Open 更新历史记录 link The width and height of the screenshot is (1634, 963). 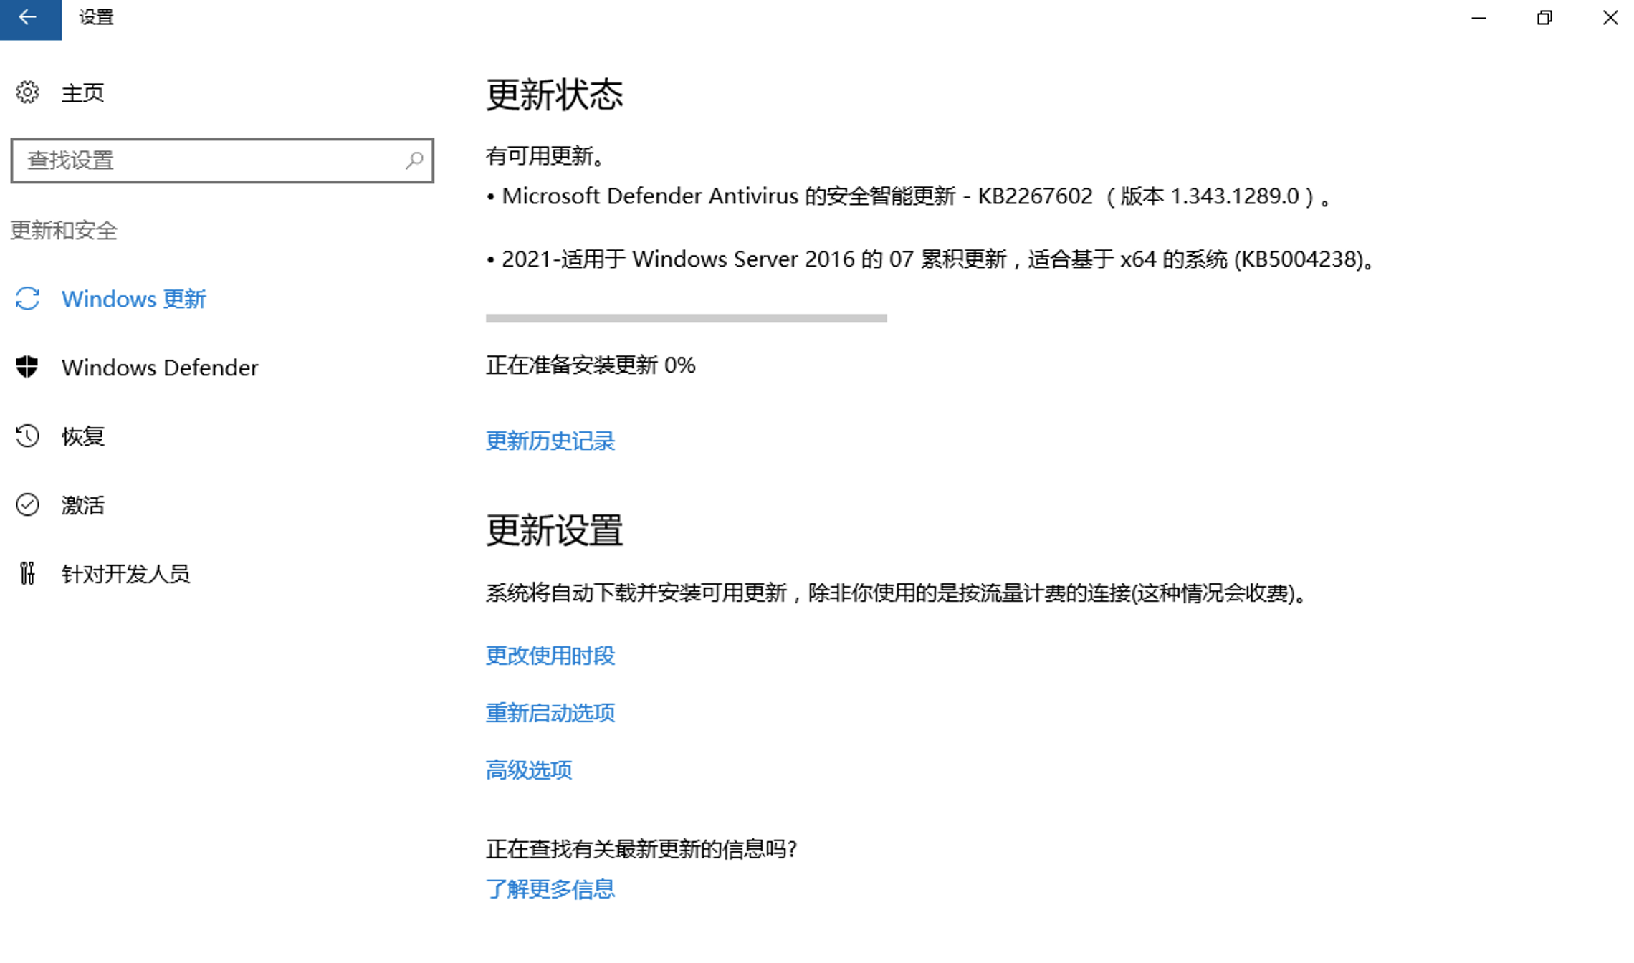(550, 441)
